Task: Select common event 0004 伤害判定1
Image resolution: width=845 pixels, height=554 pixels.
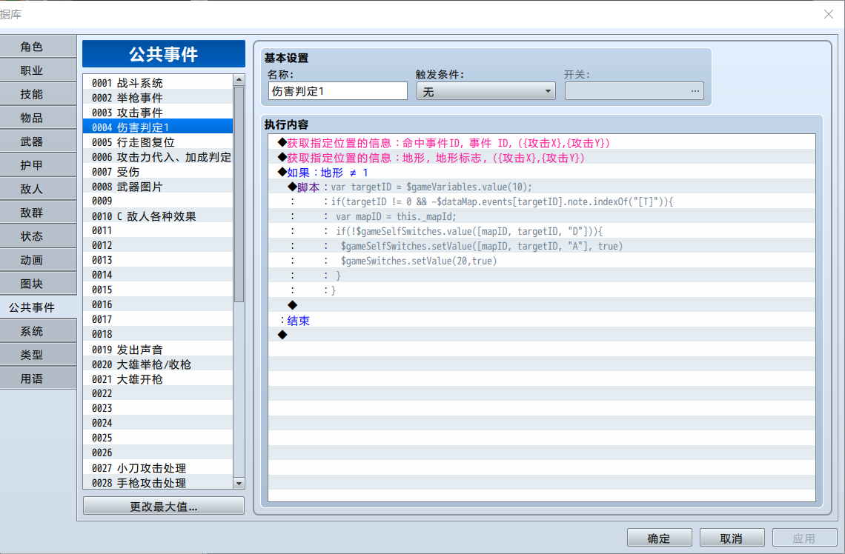Action: pos(158,127)
